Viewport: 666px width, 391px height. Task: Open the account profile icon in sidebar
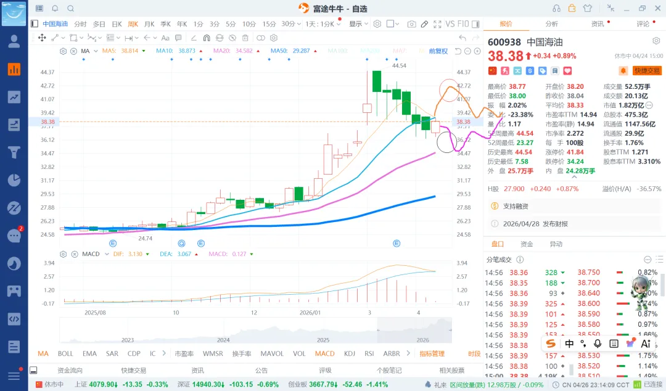pos(14,41)
